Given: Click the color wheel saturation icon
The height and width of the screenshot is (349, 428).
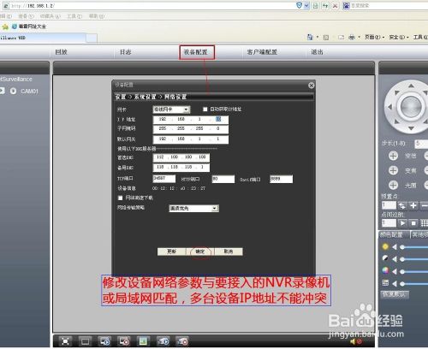Looking at the screenshot, I should pyautogui.click(x=385, y=270).
